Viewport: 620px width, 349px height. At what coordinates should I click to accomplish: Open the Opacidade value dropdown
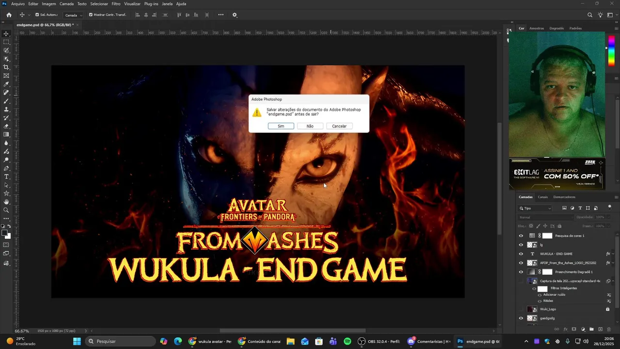tap(609, 217)
